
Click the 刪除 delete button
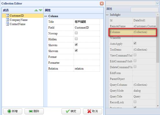point(34,111)
